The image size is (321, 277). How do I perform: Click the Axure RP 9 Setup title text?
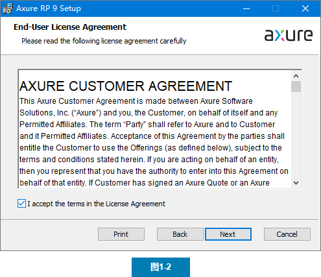click(49, 8)
